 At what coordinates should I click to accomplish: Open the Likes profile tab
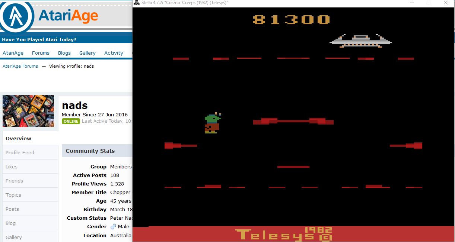pyautogui.click(x=12, y=167)
